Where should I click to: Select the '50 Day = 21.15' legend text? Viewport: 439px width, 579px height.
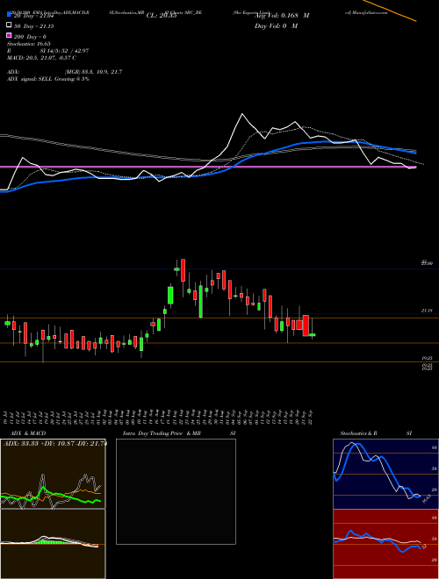tap(33, 25)
